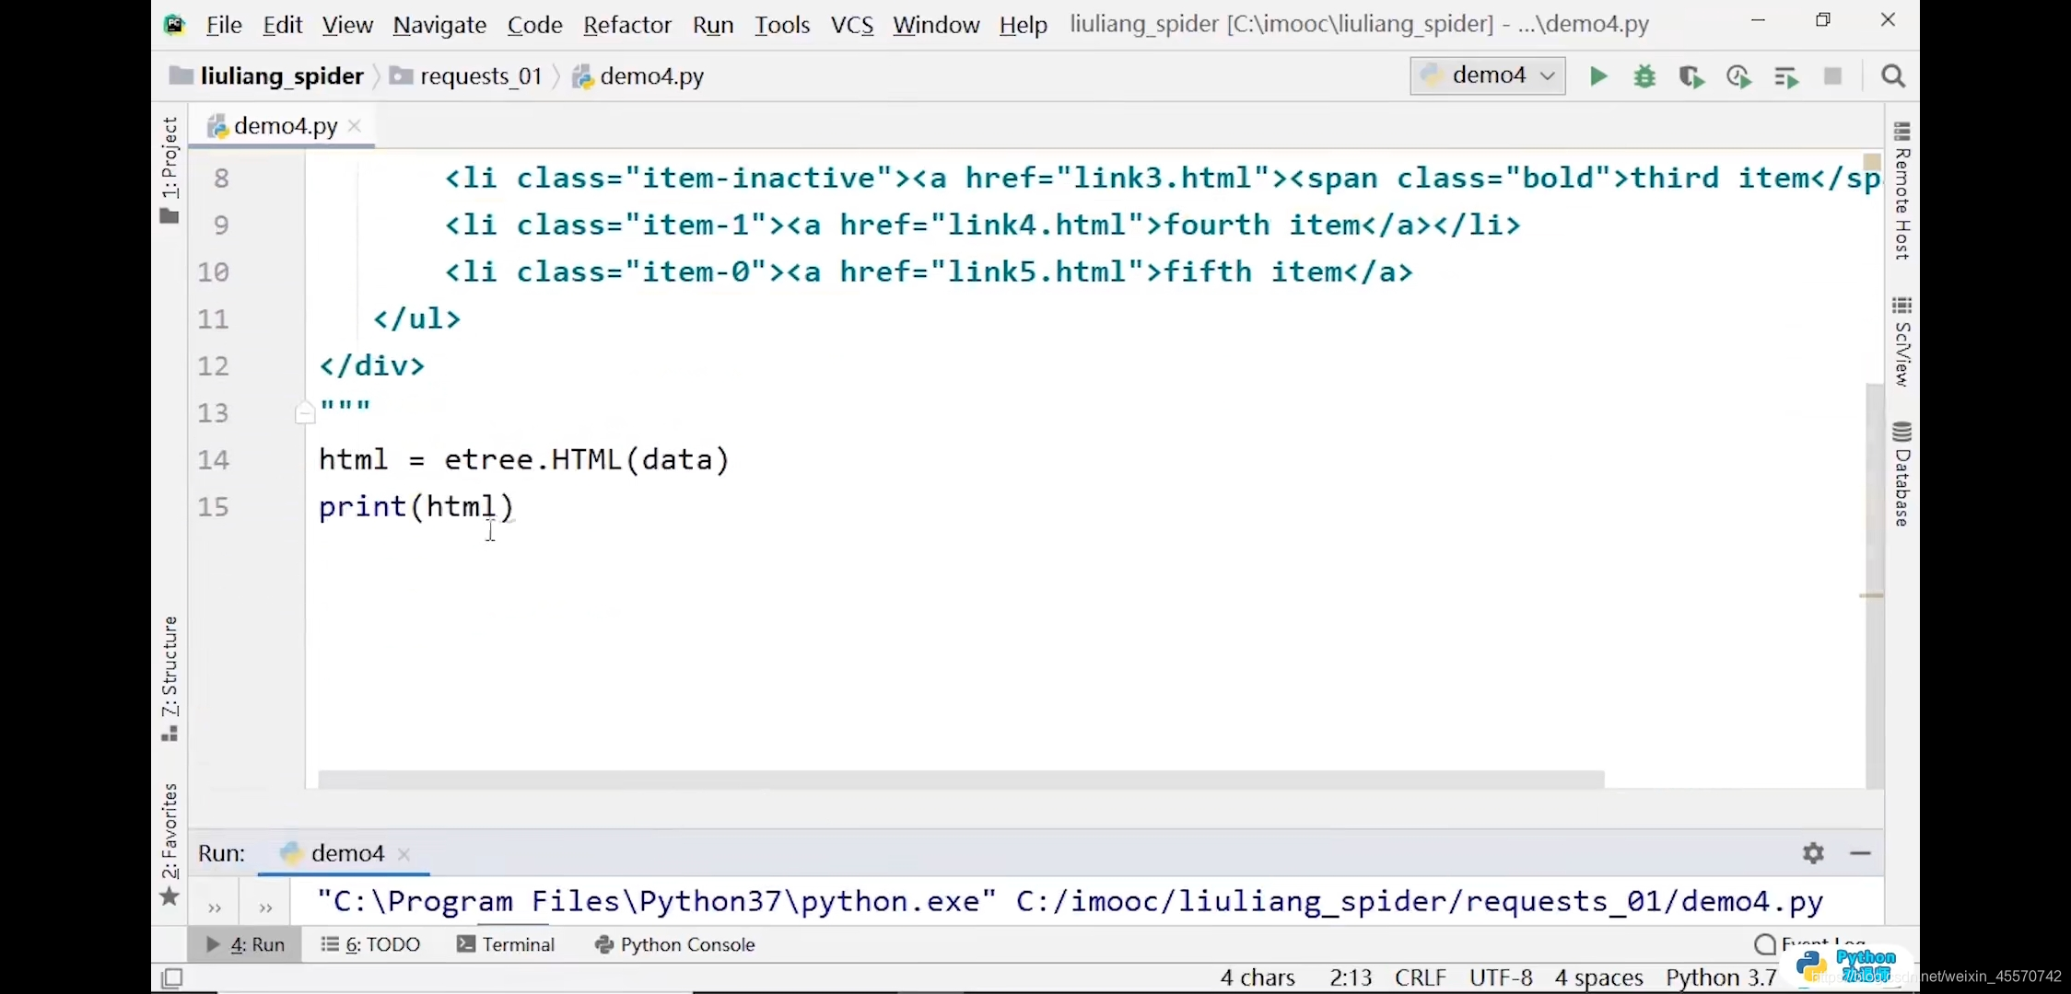Open Run panel settings gear
The image size is (2071, 994).
point(1813,853)
